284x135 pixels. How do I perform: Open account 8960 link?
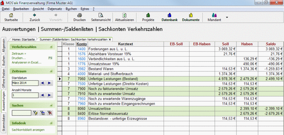82,119
